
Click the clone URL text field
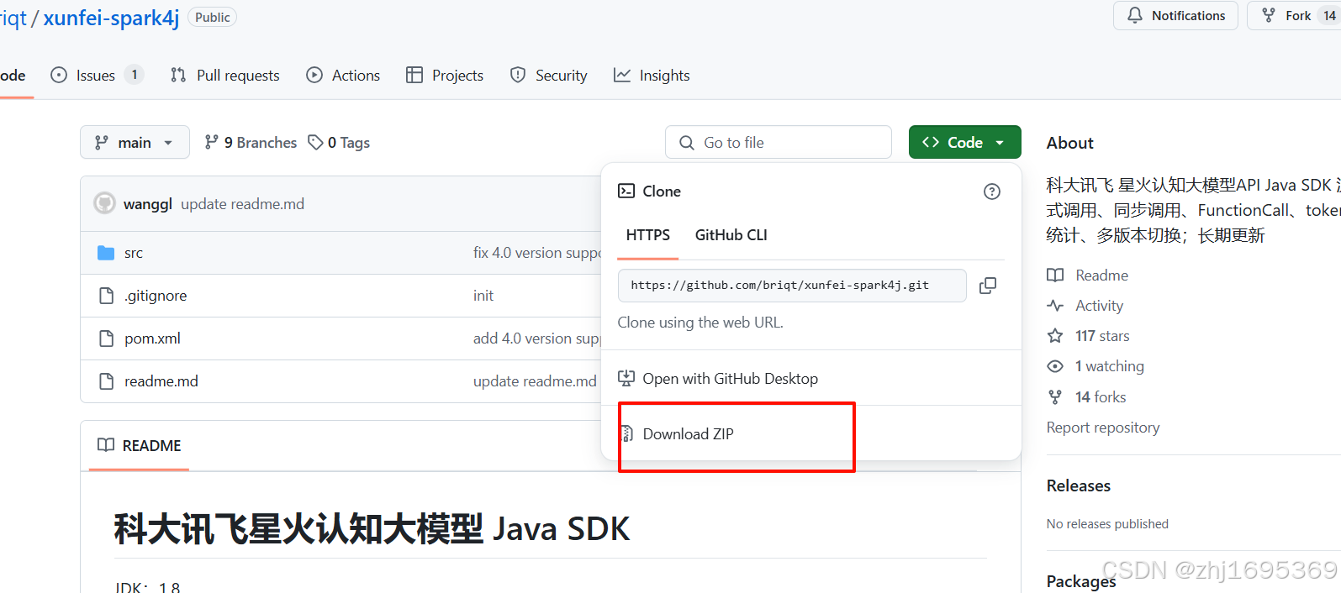[x=792, y=286]
